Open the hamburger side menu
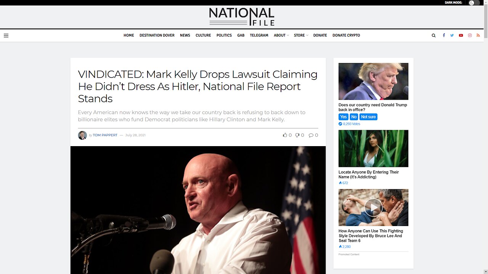The height and width of the screenshot is (274, 488). tap(6, 35)
